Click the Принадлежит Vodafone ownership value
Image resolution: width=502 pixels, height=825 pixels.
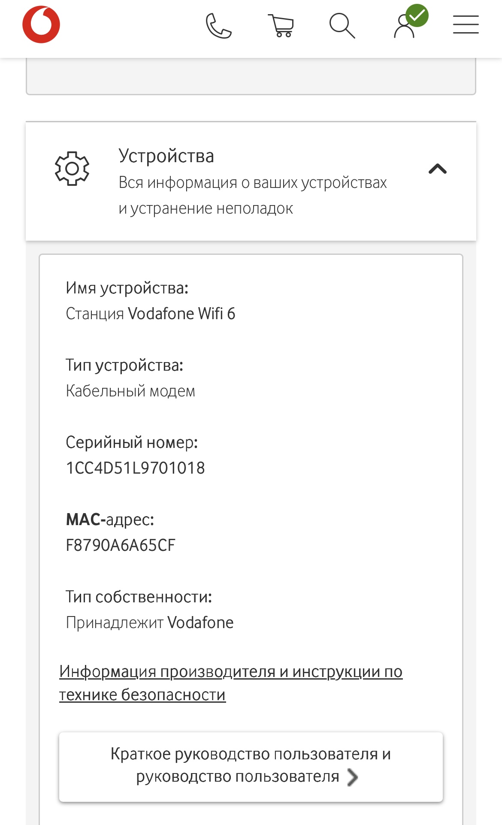[149, 623]
